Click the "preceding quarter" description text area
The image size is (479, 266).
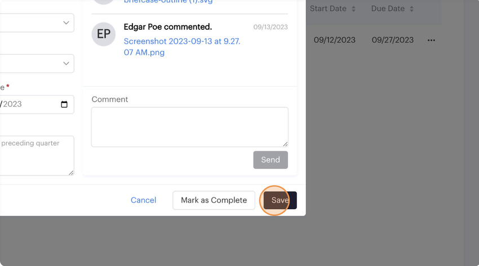34,155
